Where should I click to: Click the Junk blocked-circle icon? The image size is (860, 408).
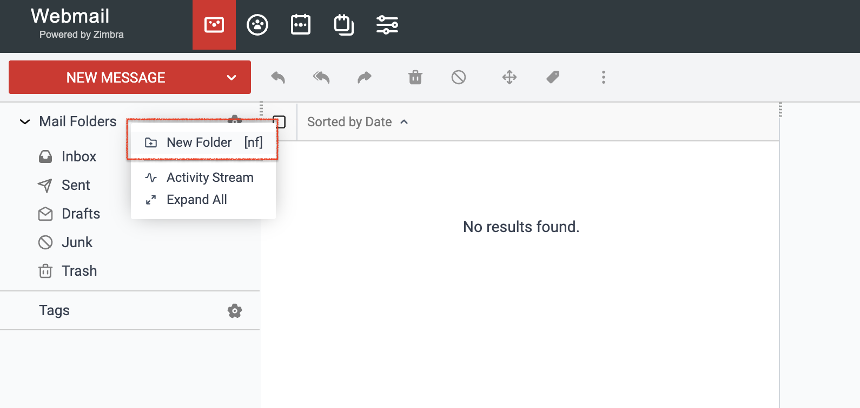pos(45,242)
